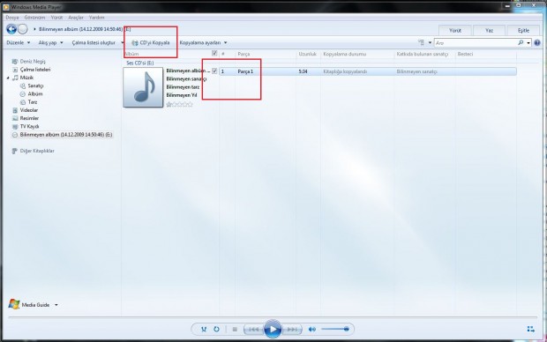Screen dimensions: 547x342
Task: Sort by Parça column header
Action: tap(244, 54)
